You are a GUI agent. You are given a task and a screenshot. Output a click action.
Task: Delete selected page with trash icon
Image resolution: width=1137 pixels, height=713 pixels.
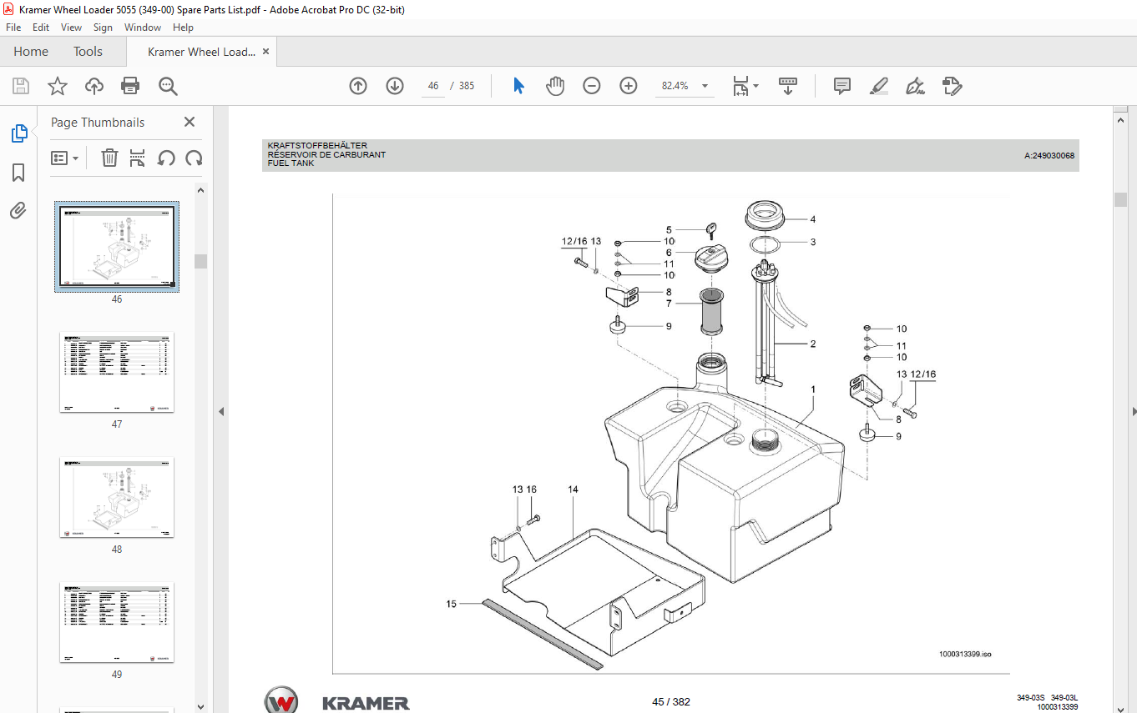tap(109, 158)
